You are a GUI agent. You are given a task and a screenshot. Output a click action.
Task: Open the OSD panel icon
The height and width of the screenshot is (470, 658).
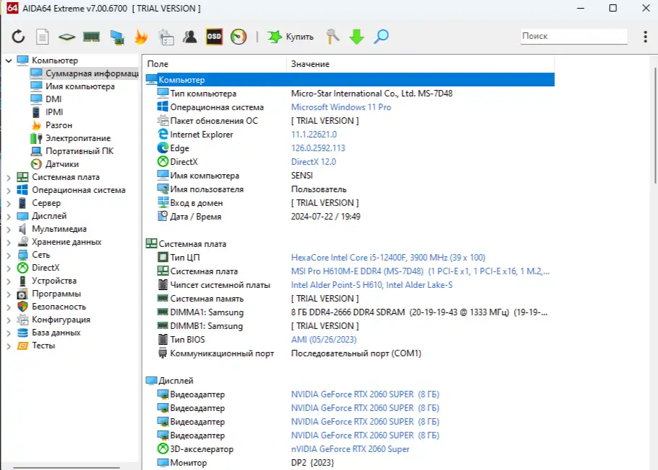coord(214,36)
